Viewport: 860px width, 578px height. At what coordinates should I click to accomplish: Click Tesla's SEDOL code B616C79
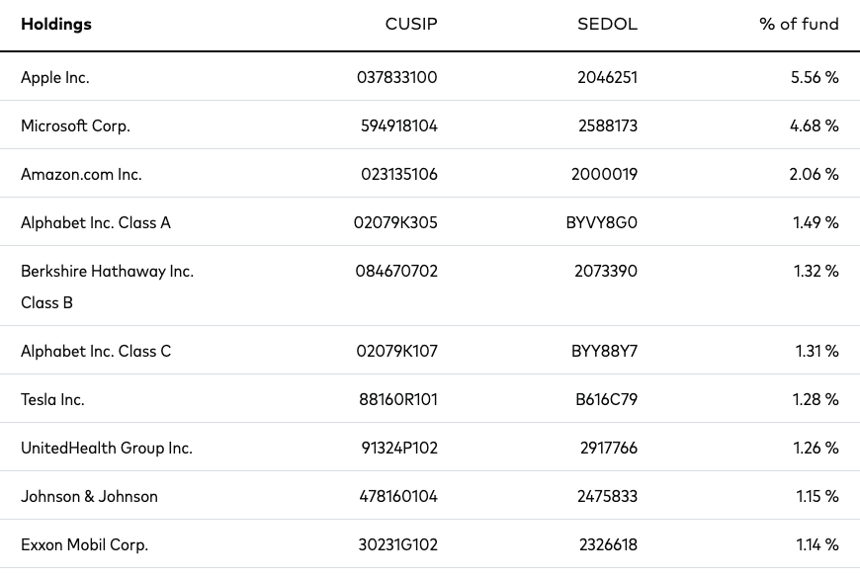[x=607, y=400]
